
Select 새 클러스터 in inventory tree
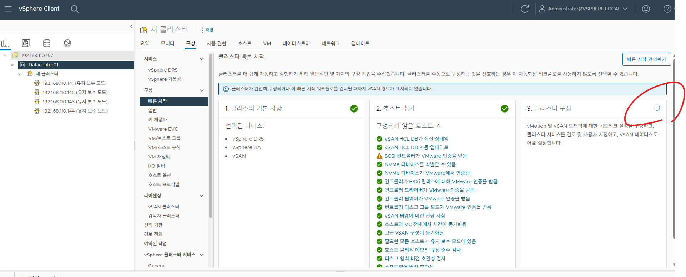[x=47, y=74]
